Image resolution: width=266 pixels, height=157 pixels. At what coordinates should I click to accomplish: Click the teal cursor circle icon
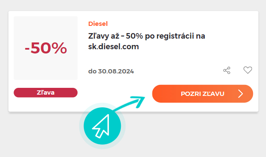point(102,126)
